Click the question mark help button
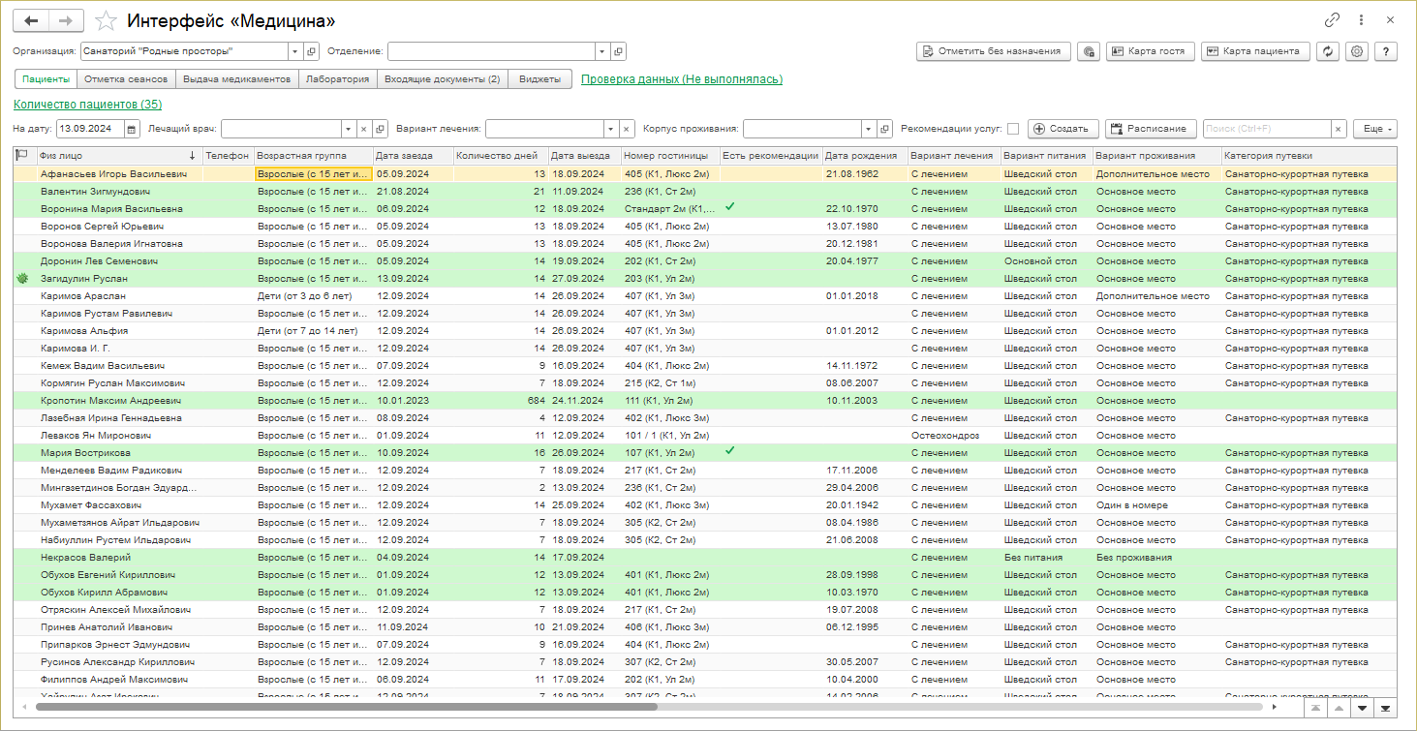1417x731 pixels. (x=1386, y=51)
